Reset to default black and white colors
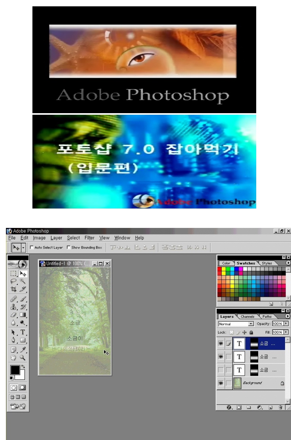The width and height of the screenshot is (291, 440). tap(12, 378)
